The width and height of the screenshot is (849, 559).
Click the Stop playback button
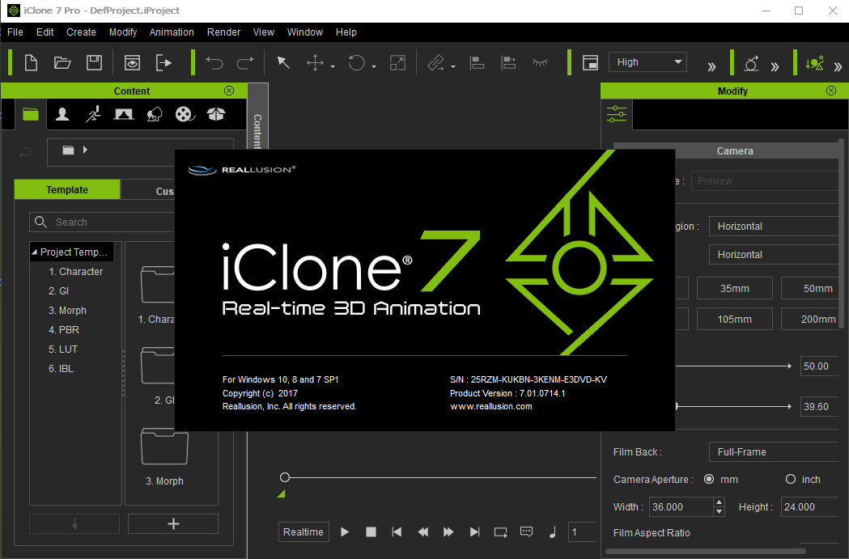click(371, 532)
